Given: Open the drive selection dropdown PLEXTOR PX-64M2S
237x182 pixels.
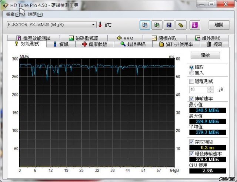Looking at the screenshot, I should [51, 25].
